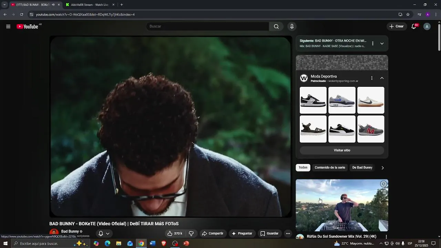Image resolution: width=441 pixels, height=248 pixels.
Task: Open a new browser tab
Action: click(122, 5)
